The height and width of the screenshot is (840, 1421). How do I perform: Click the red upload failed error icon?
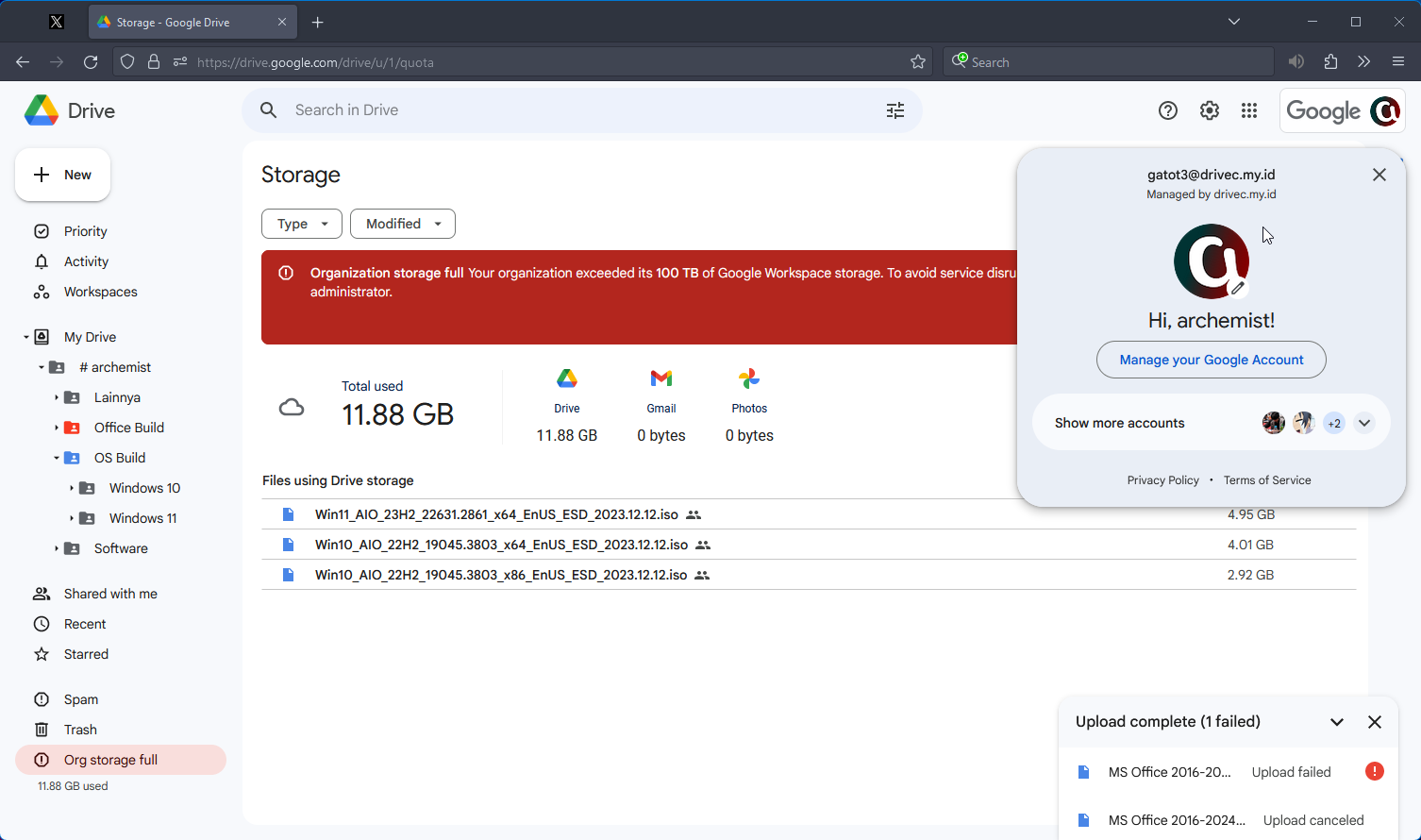pyautogui.click(x=1375, y=771)
